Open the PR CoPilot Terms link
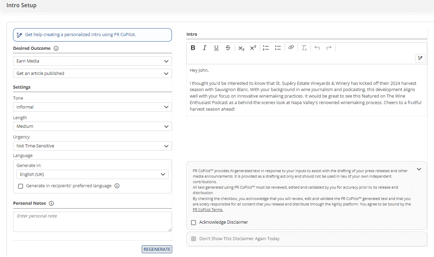Viewport: 434px width, 257px height. pos(208,210)
